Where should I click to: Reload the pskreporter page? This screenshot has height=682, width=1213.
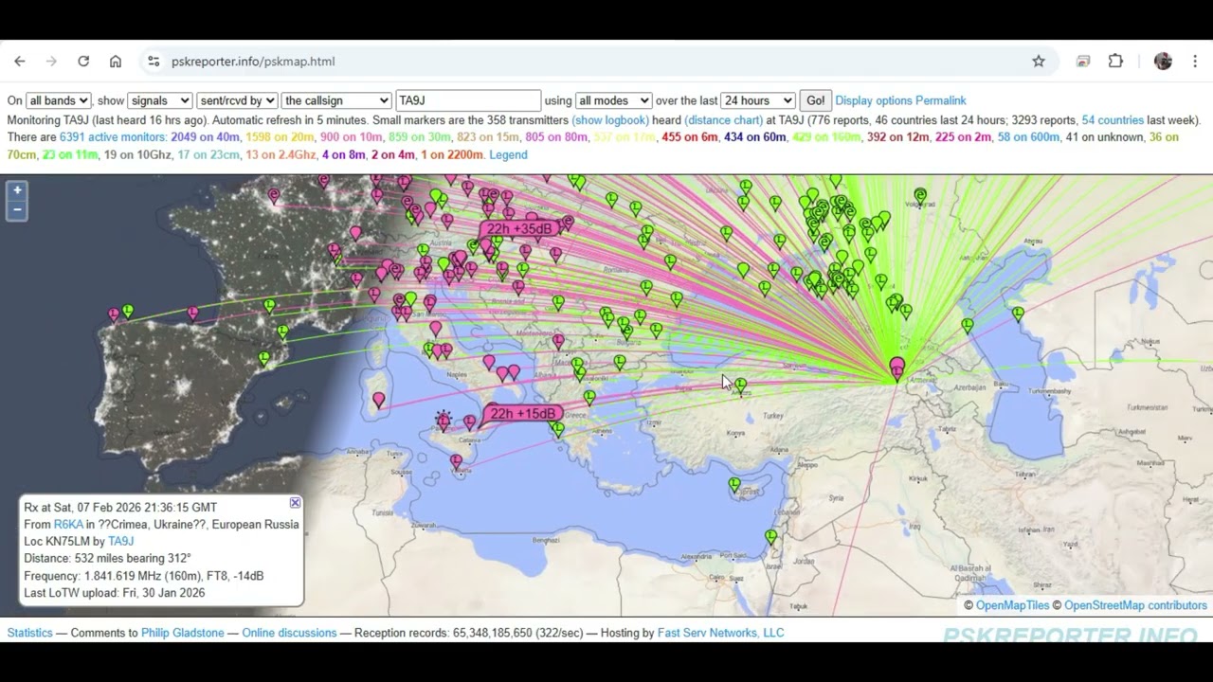(x=83, y=62)
